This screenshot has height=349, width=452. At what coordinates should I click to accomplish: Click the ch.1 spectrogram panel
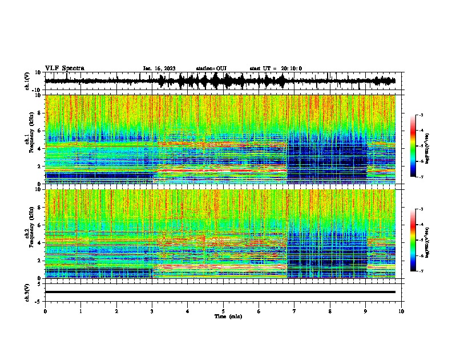(220, 139)
